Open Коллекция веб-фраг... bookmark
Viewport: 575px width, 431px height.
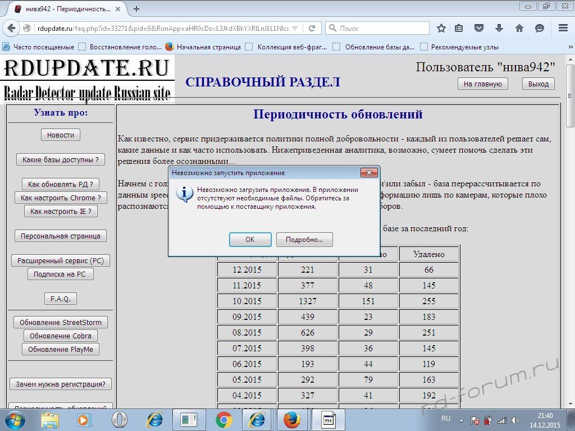pyautogui.click(x=286, y=47)
